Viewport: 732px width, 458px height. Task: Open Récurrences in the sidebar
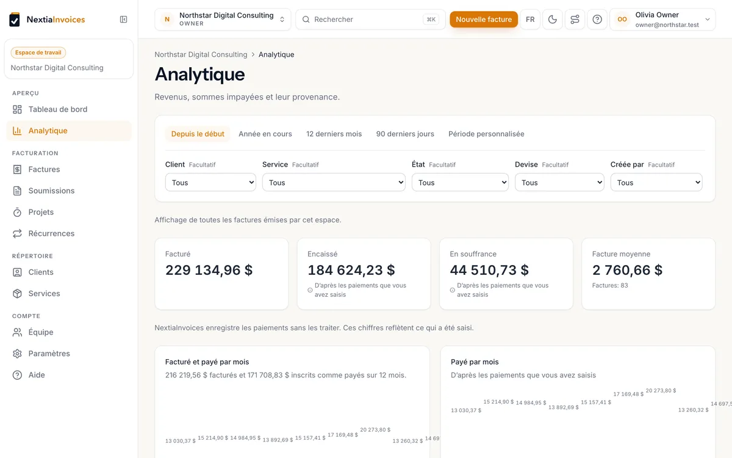coord(69,233)
